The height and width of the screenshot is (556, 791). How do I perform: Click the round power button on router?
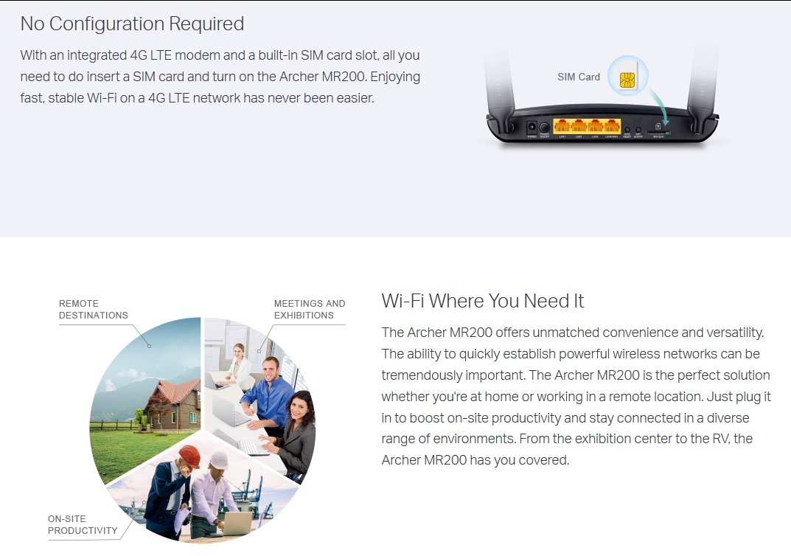point(544,127)
